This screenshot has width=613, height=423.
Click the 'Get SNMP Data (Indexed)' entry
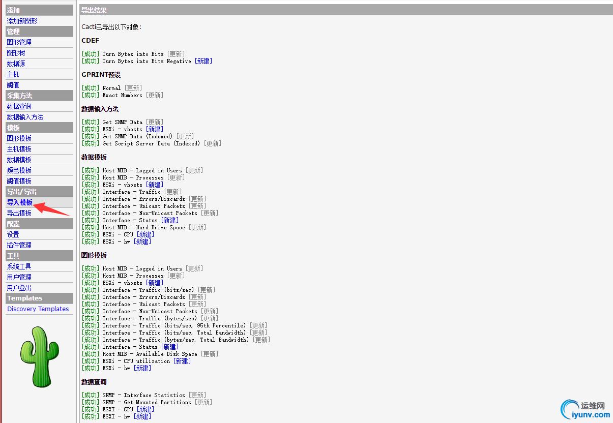137,136
